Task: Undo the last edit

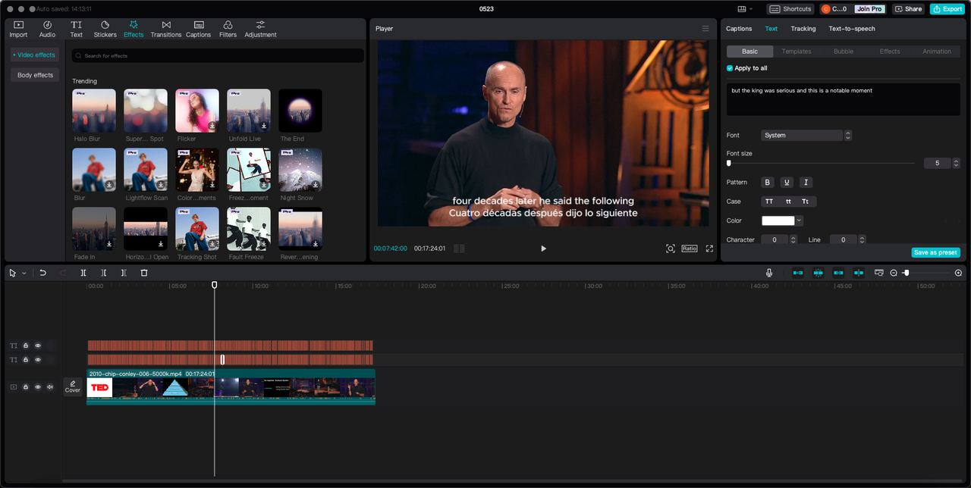Action: [43, 273]
